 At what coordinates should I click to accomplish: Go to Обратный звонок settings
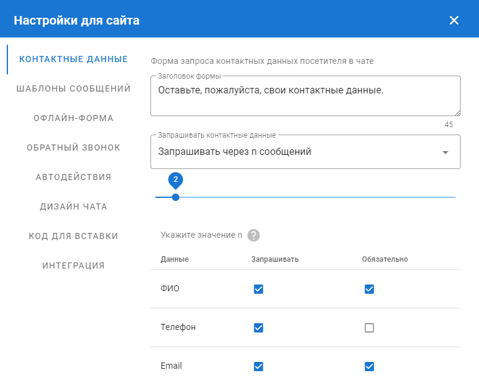(x=74, y=147)
